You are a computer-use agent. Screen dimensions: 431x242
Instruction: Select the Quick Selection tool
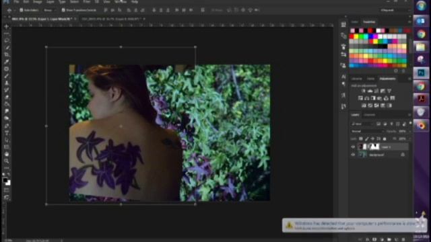(x=7, y=48)
